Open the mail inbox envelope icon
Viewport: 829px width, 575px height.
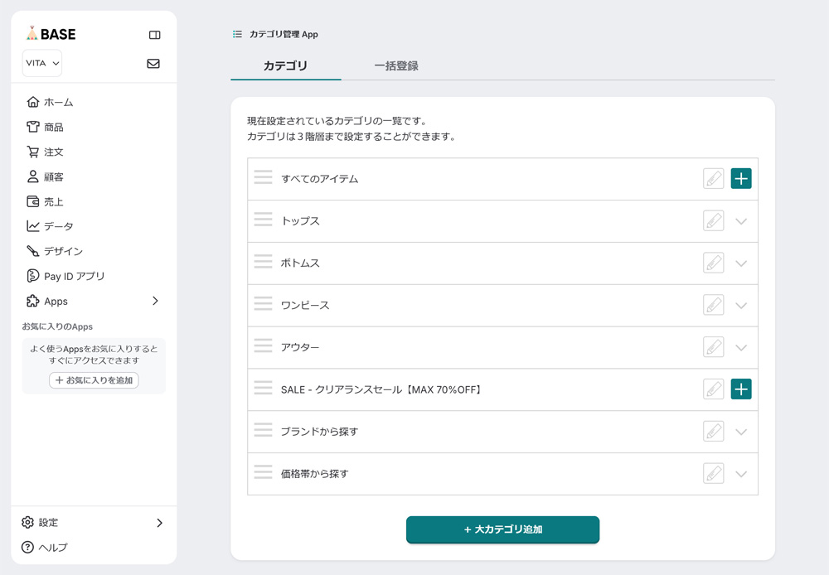[153, 64]
